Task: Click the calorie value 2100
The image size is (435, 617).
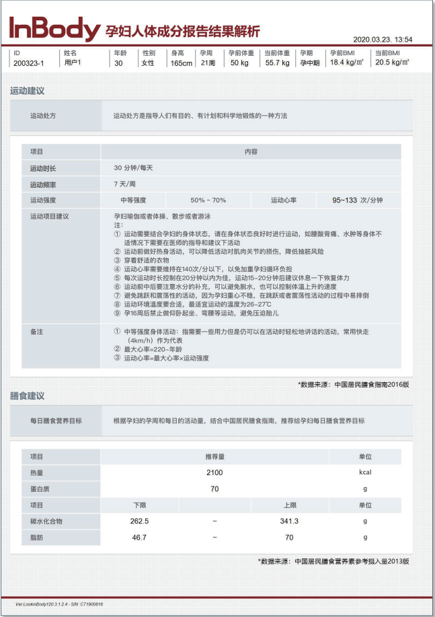Action: [x=214, y=472]
